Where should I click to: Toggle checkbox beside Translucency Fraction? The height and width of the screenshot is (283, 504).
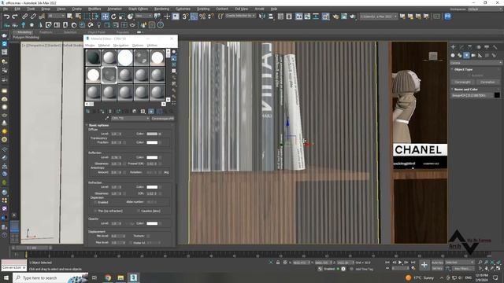pos(124,142)
